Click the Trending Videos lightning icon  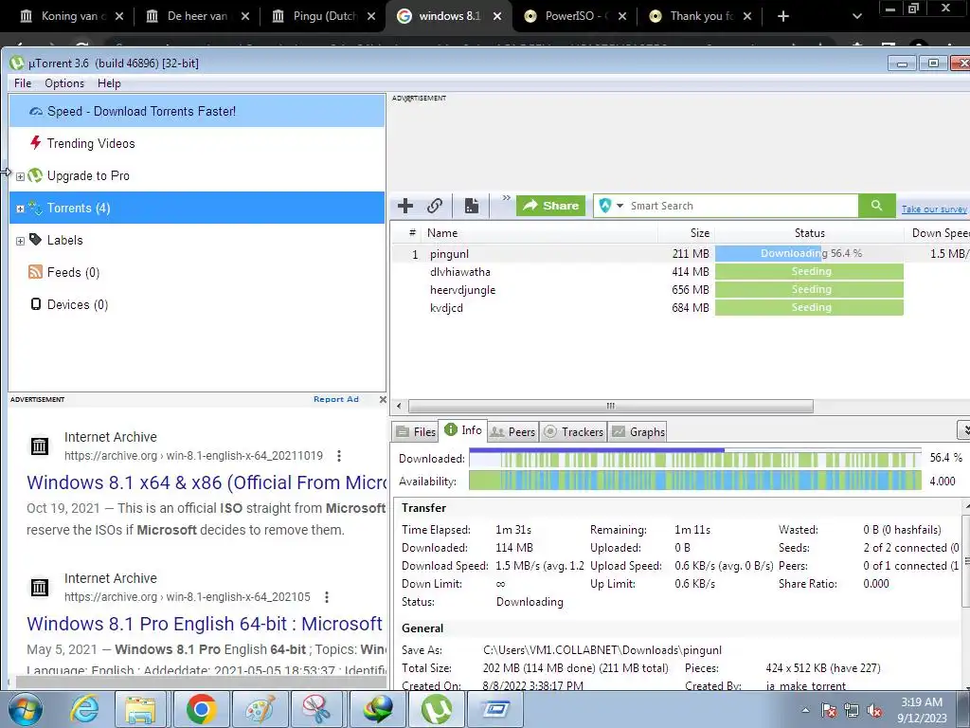click(x=36, y=143)
